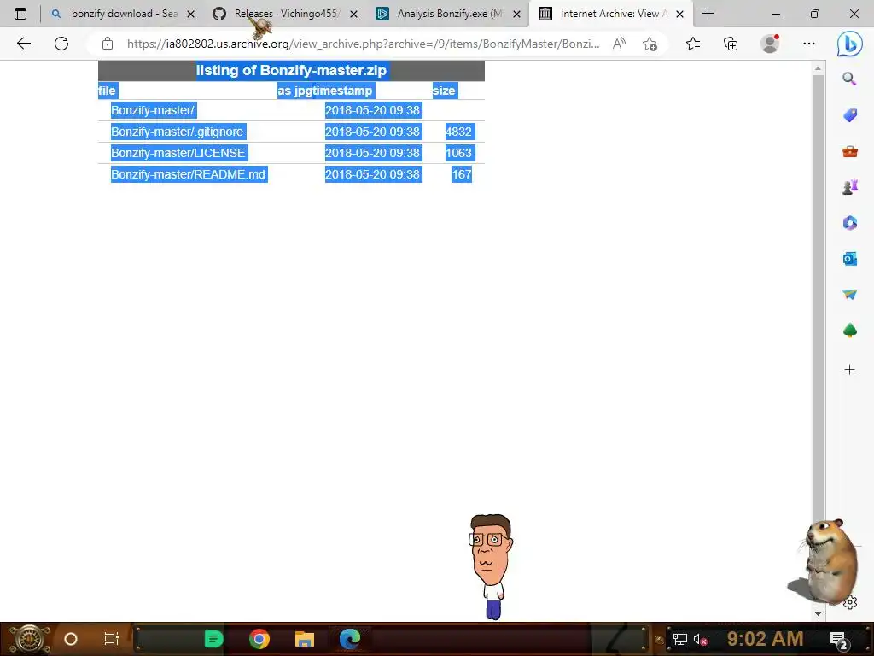Open green notes app on taskbar

tap(213, 639)
